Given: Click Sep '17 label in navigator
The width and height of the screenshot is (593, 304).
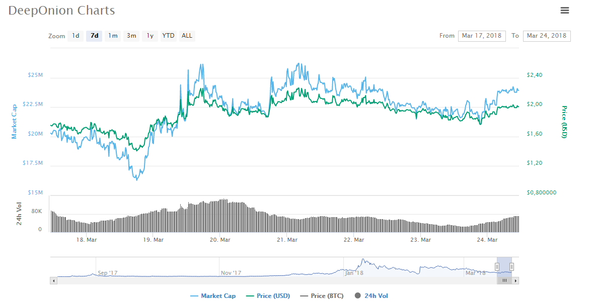Looking at the screenshot, I should click(x=108, y=273).
